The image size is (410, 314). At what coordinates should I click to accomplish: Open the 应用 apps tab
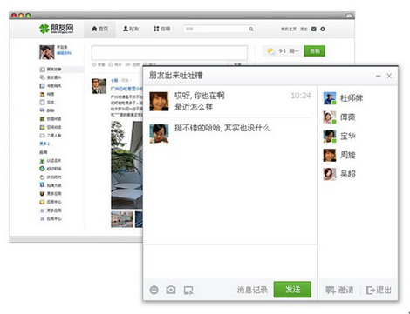pyautogui.click(x=161, y=29)
